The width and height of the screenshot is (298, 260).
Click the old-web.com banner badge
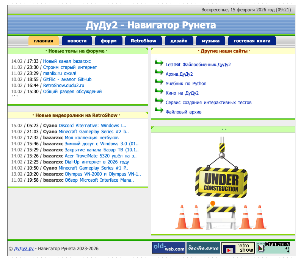coord(168,248)
